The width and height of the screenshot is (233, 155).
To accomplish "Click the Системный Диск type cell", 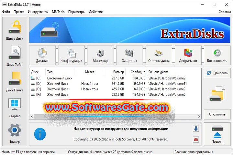I will tap(60, 78).
